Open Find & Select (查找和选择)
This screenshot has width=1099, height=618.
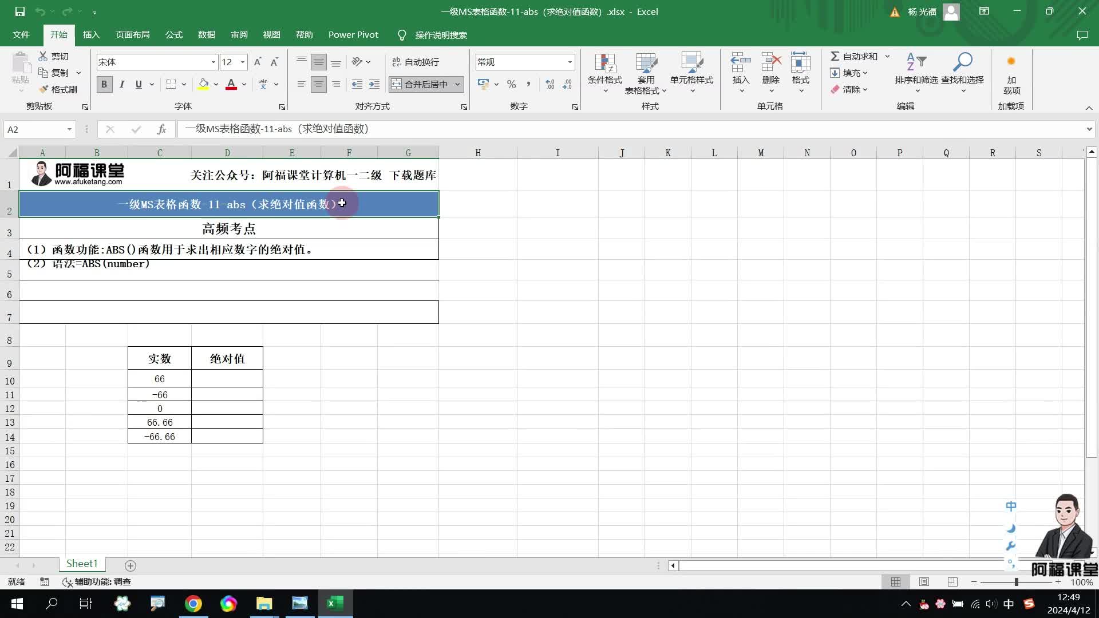pyautogui.click(x=962, y=73)
